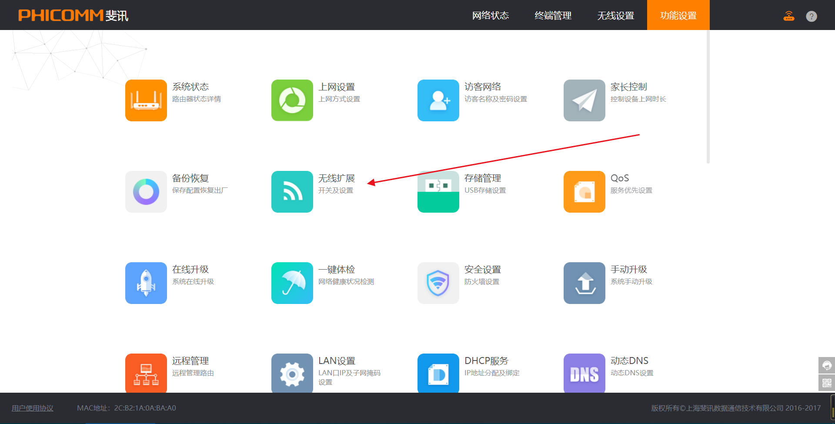Viewport: 835px width, 424px height.
Task: Click the orange QoS icon
Action: click(584, 192)
